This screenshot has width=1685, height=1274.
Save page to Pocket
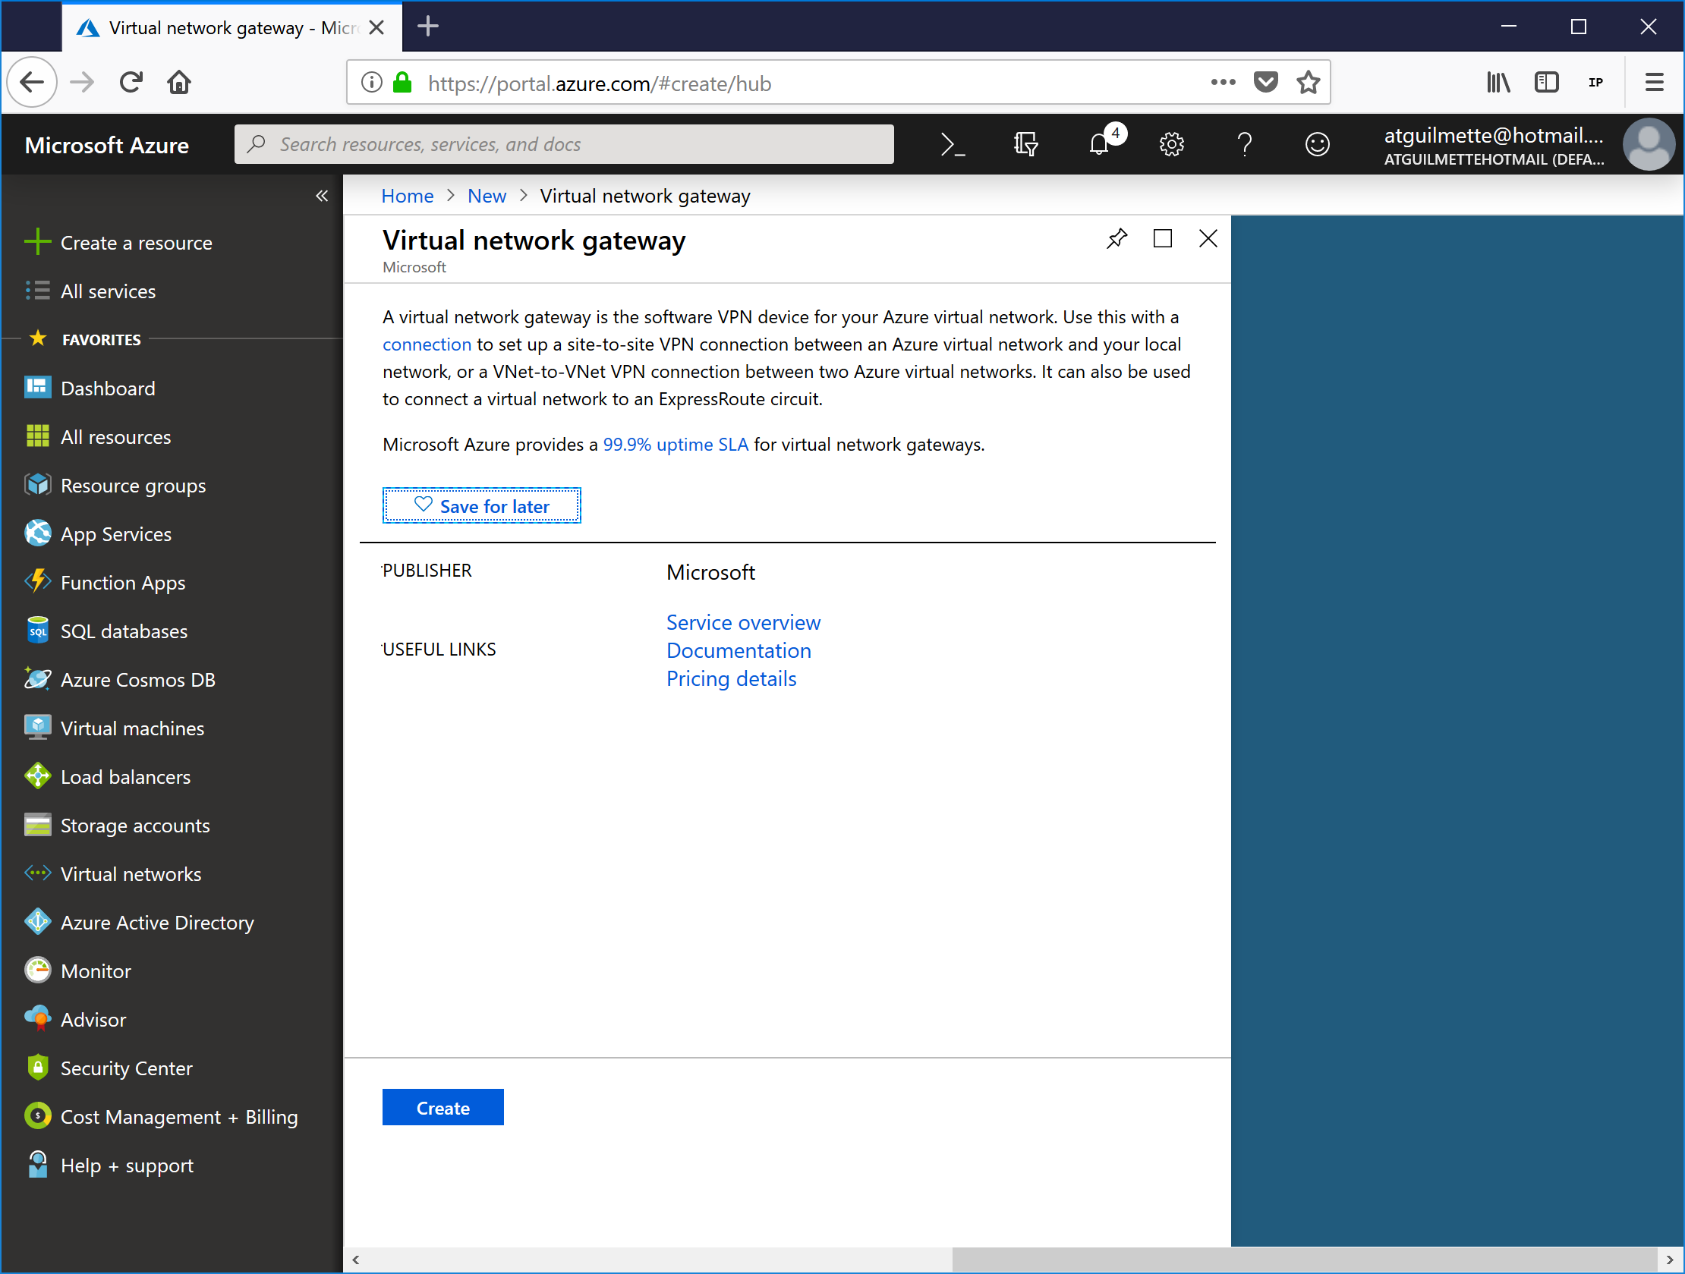(1265, 81)
